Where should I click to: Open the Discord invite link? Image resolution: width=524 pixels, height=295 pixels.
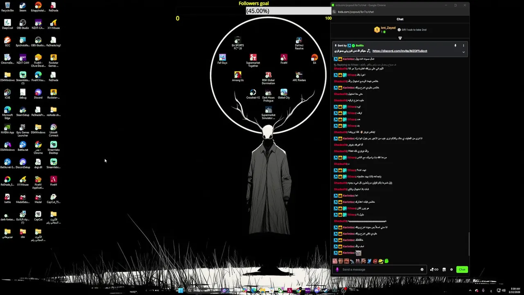(x=400, y=51)
